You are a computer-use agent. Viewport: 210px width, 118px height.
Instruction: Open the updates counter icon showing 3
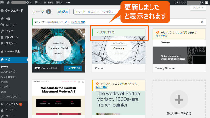pos(29,2)
